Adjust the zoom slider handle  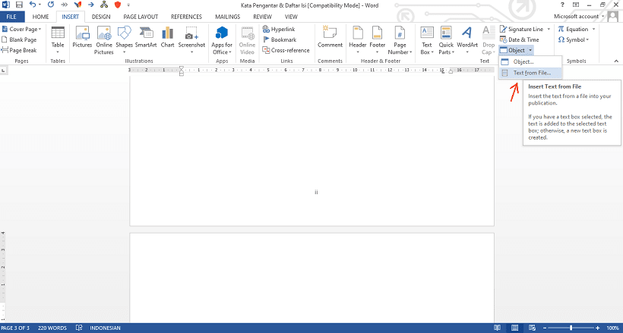pyautogui.click(x=571, y=328)
